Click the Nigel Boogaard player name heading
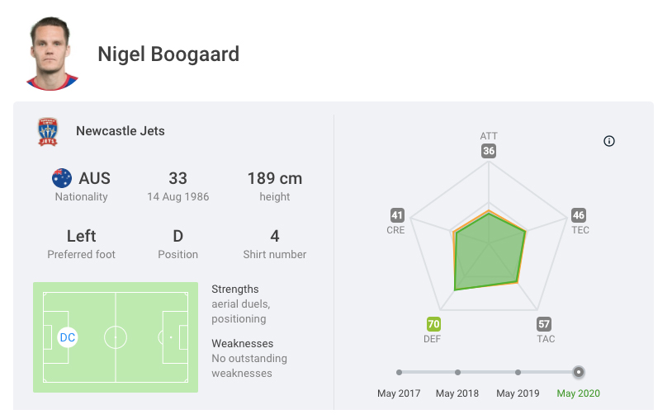This screenshot has height=419, width=672. click(x=168, y=54)
